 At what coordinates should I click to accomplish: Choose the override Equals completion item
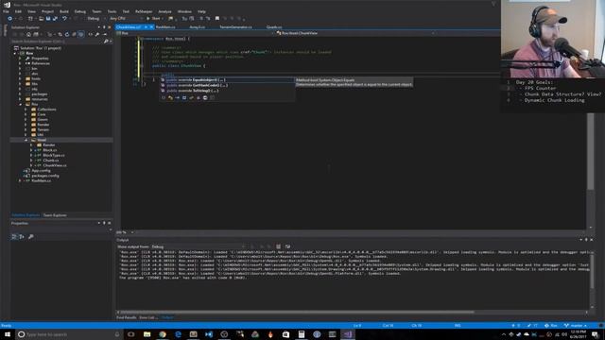tap(228, 79)
